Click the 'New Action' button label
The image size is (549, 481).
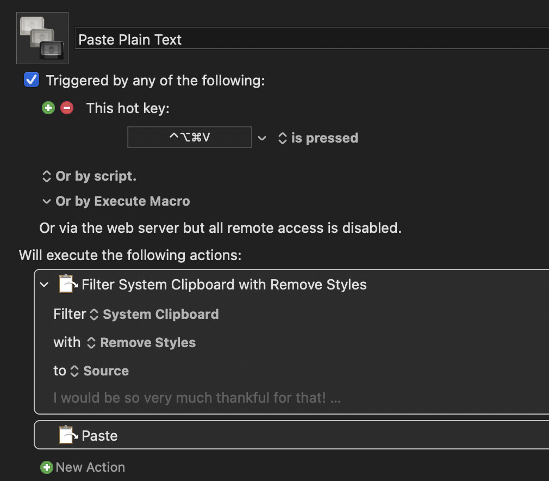90,467
